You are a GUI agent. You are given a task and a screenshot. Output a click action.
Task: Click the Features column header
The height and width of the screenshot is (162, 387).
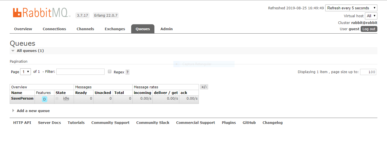coord(43,93)
